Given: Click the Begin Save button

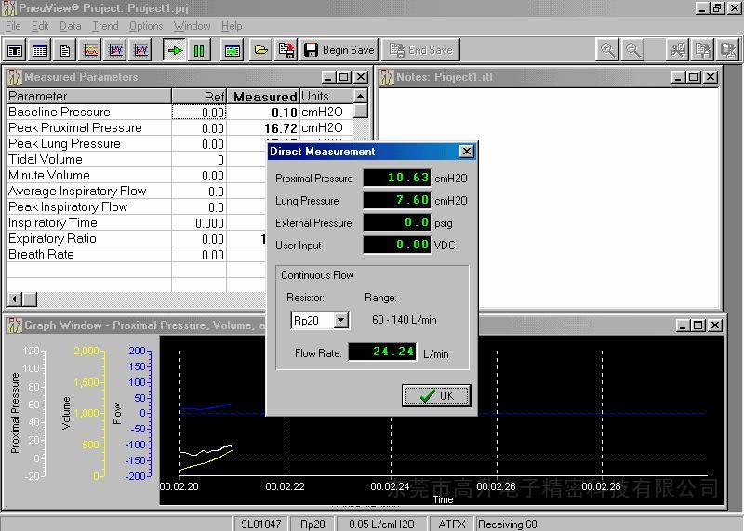Looking at the screenshot, I should 339,50.
